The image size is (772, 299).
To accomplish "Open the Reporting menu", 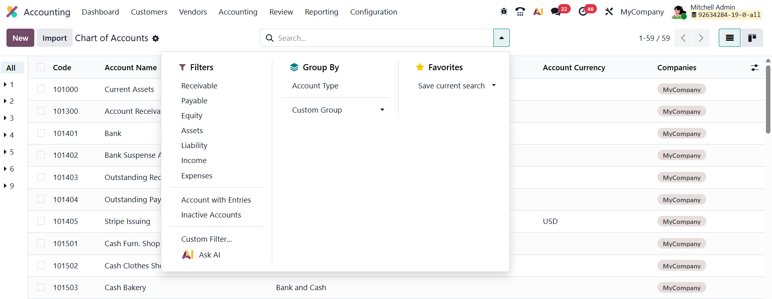I will [x=321, y=12].
